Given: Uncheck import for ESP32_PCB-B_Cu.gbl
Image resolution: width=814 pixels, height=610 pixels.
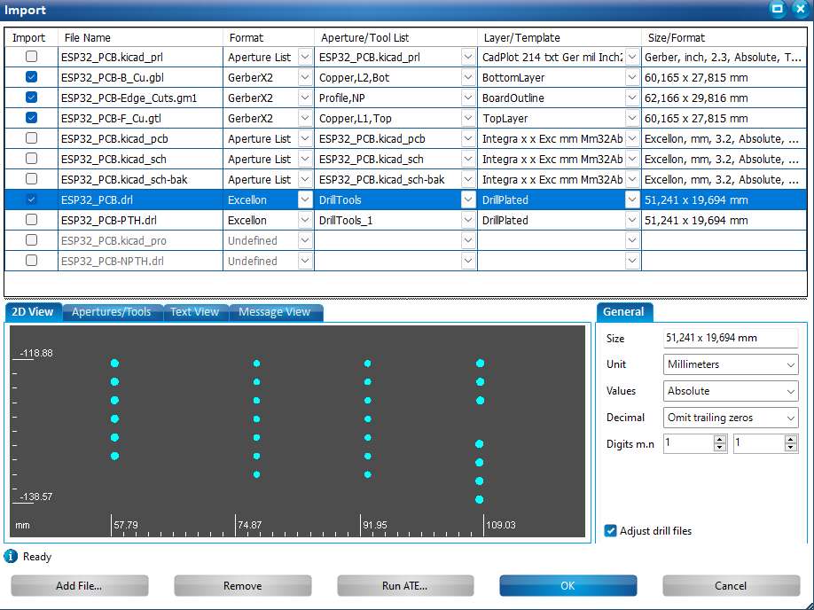Looking at the screenshot, I should [x=32, y=77].
